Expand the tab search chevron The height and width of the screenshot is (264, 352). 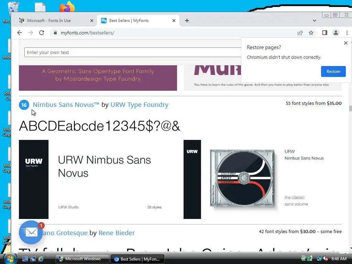point(314,21)
